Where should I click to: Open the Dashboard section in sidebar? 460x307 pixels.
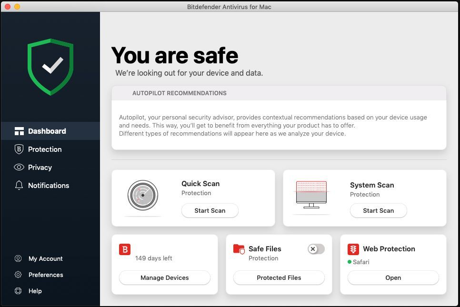(x=47, y=131)
